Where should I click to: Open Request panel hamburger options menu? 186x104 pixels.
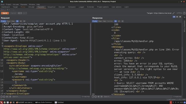pos(24,21)
